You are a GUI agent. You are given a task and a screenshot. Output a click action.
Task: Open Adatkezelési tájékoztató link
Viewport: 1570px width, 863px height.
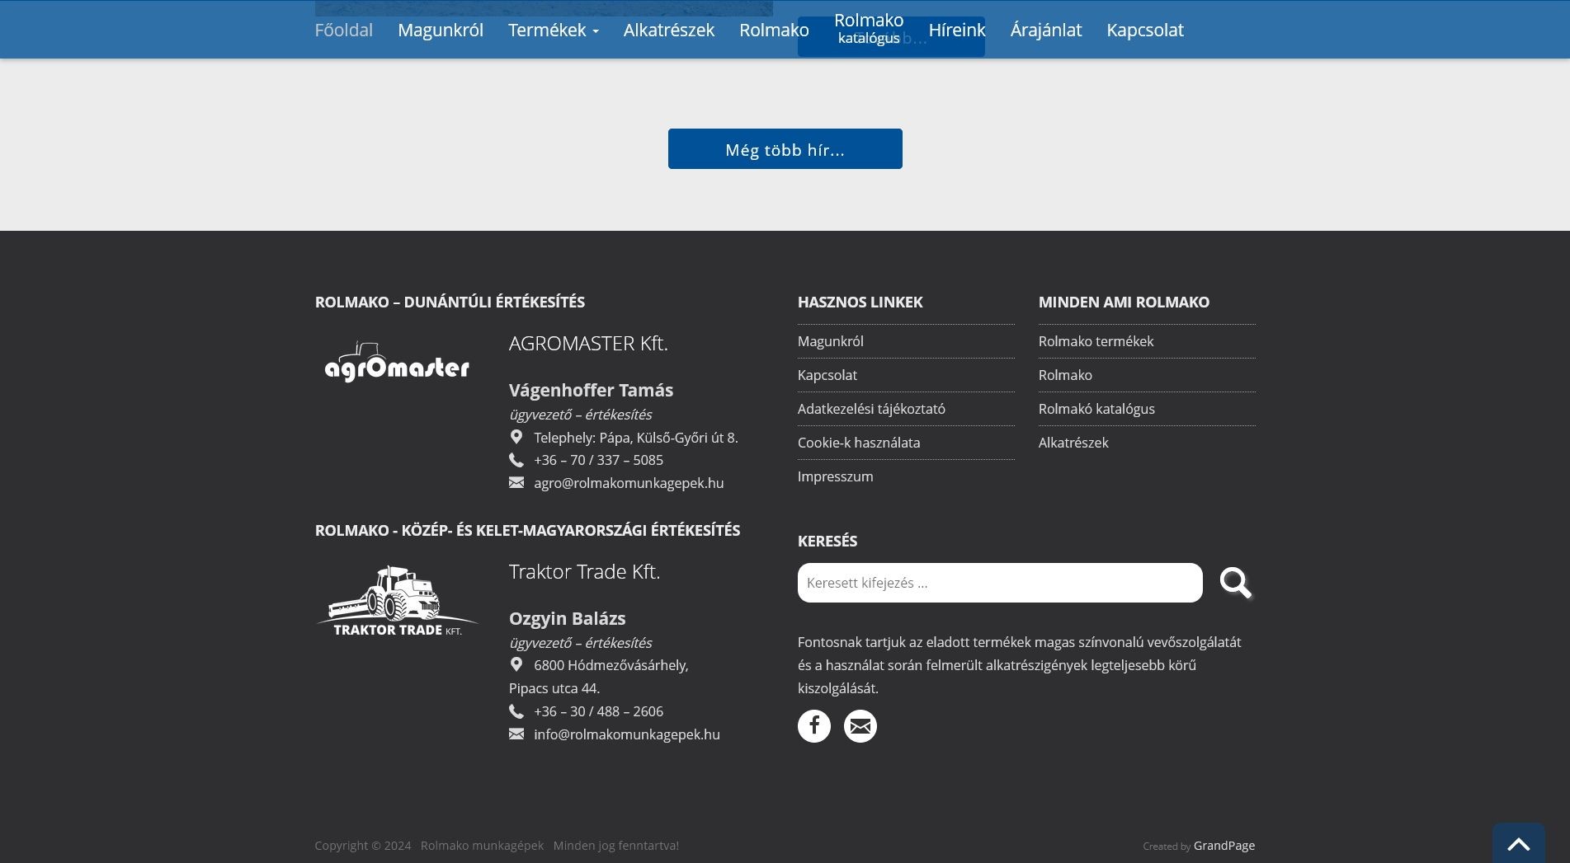coord(871,409)
